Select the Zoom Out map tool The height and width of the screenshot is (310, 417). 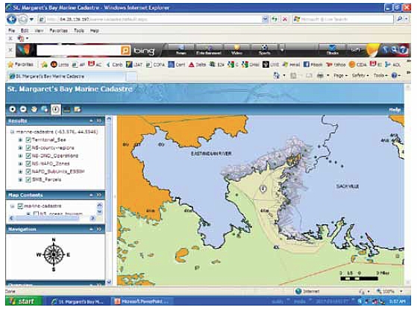click(x=23, y=110)
